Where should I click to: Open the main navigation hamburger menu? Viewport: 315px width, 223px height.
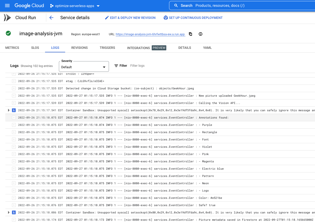pyautogui.click(x=7, y=6)
